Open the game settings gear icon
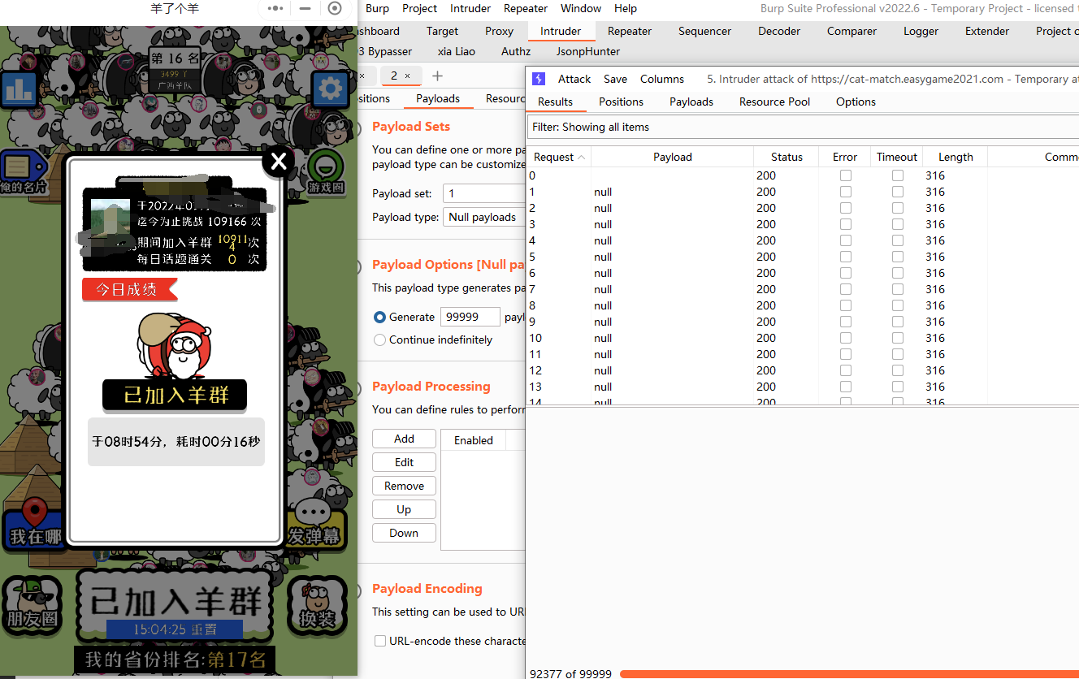Screen dimensions: 1079x679 click(x=330, y=89)
